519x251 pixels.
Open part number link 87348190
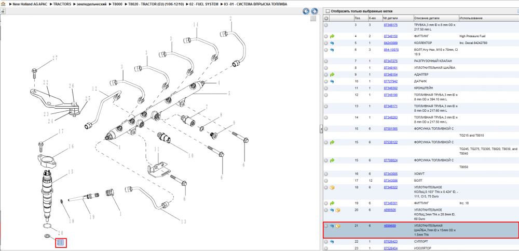(x=391, y=95)
